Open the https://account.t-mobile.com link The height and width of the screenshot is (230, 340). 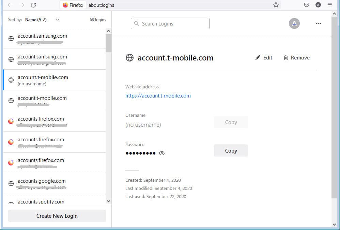coord(158,96)
